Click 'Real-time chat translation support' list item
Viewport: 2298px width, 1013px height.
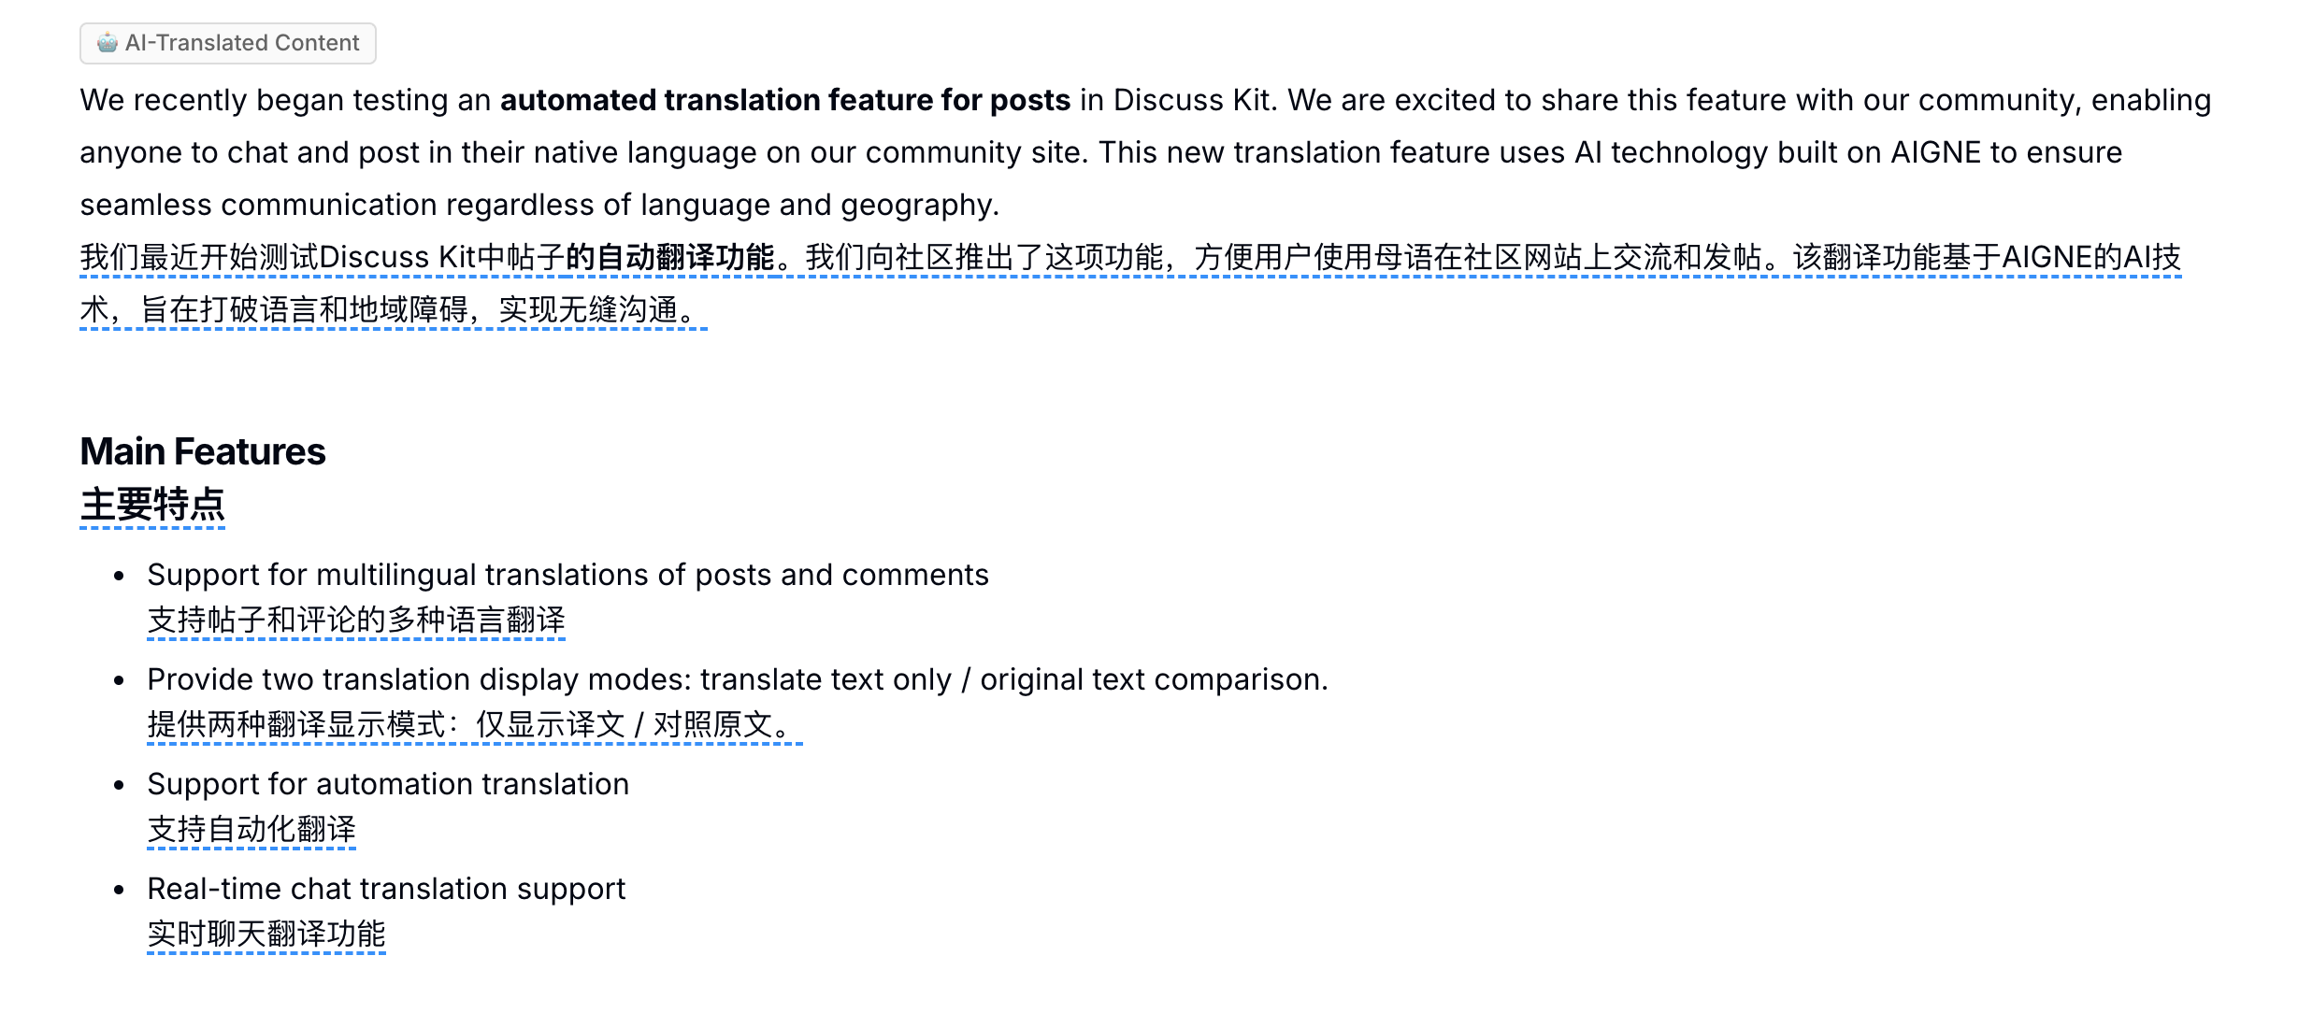tap(386, 889)
